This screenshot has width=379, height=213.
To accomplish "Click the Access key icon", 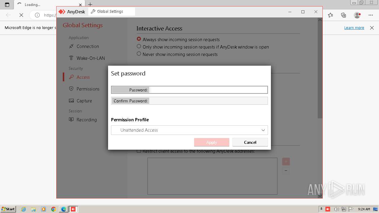I will (x=71, y=77).
